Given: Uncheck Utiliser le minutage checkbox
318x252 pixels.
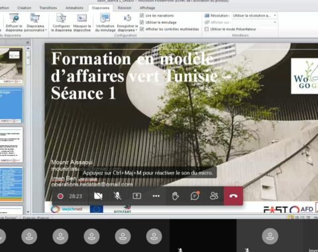Looking at the screenshot, I should 142,22.
